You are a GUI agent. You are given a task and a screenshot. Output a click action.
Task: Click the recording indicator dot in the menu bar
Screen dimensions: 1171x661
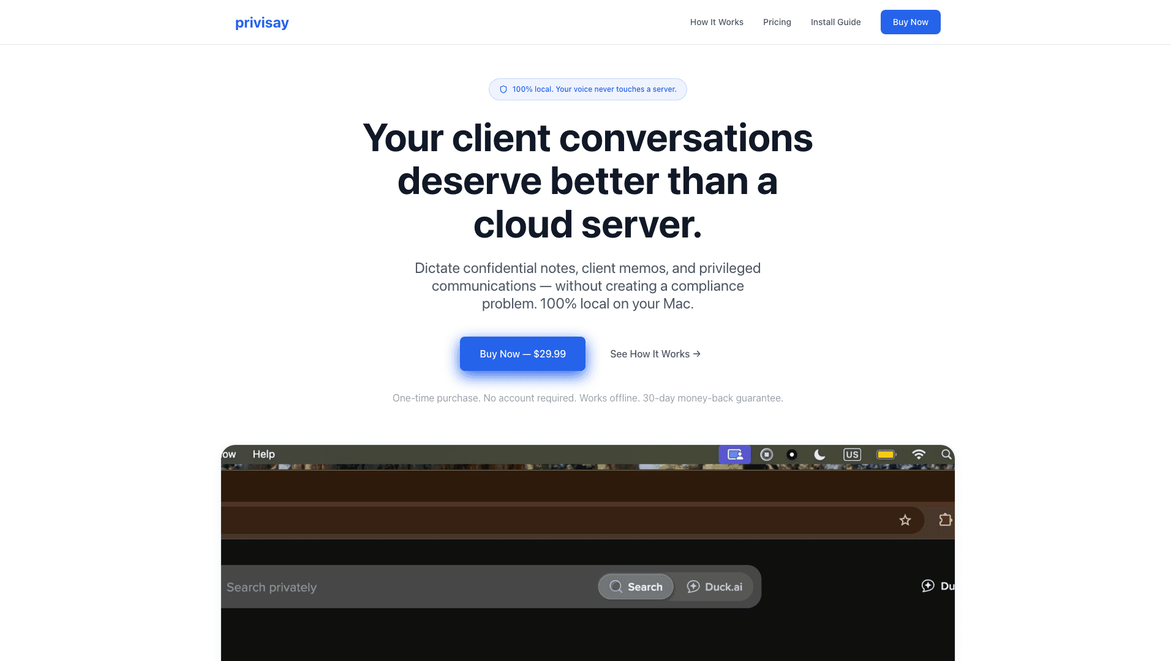(x=792, y=454)
